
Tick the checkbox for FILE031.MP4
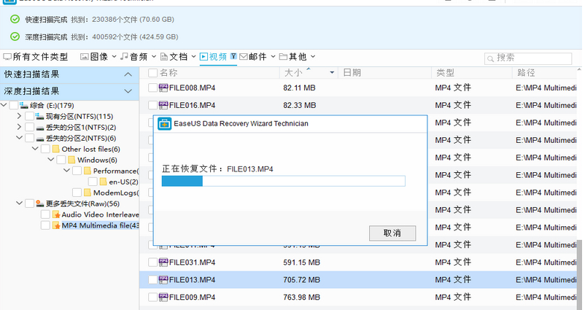coord(152,263)
